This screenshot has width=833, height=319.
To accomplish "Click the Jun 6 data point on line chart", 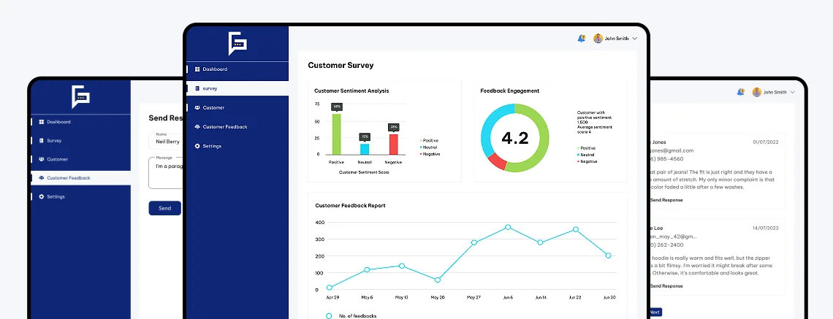I will [x=508, y=227].
